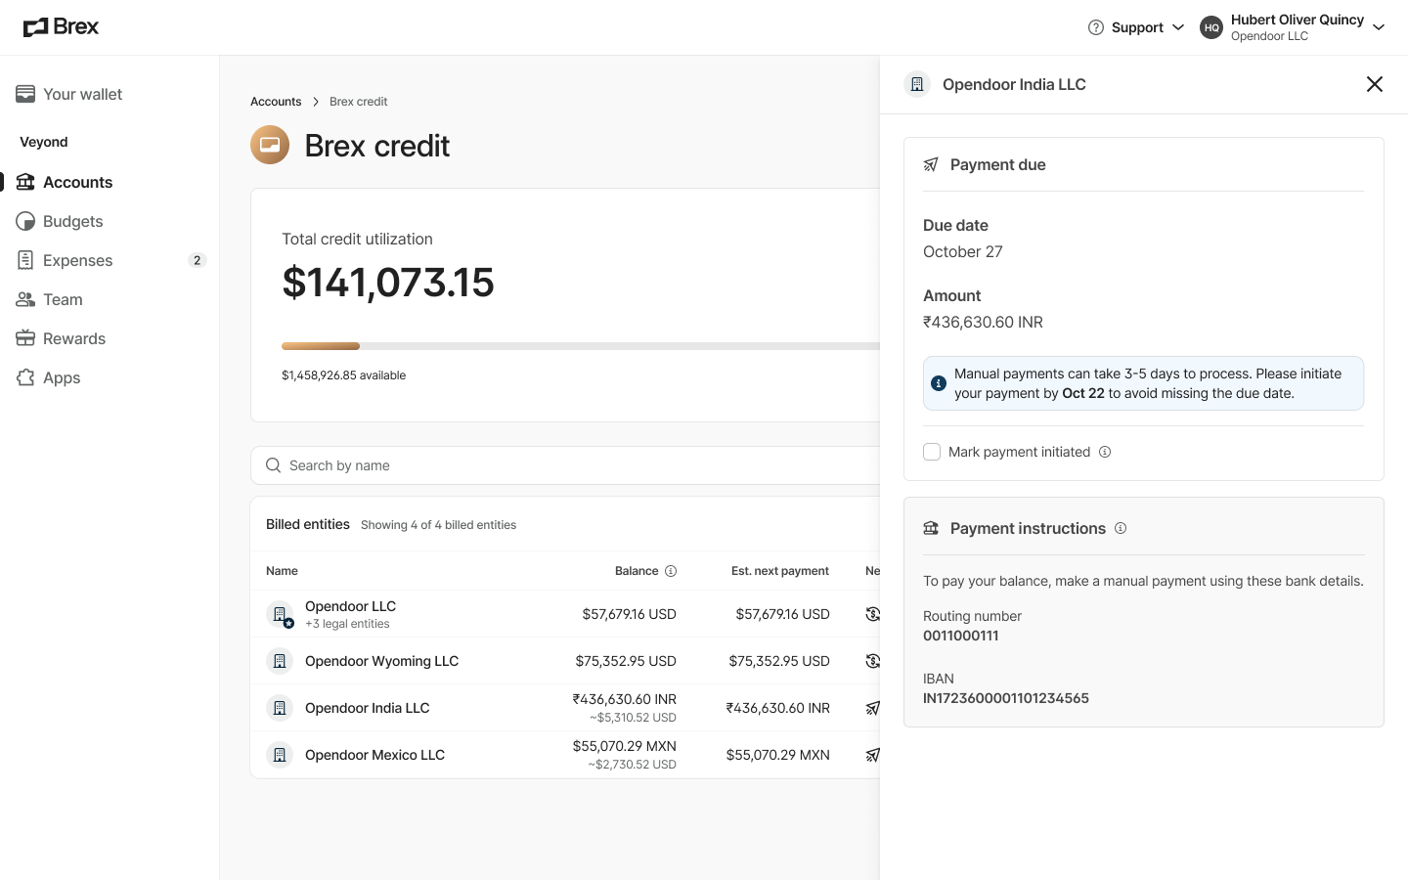Expand +3 legal entities under Opendoor LLC
This screenshot has height=880, width=1408.
[x=347, y=624]
